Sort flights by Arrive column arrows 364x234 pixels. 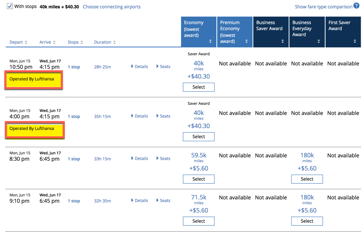click(54, 42)
